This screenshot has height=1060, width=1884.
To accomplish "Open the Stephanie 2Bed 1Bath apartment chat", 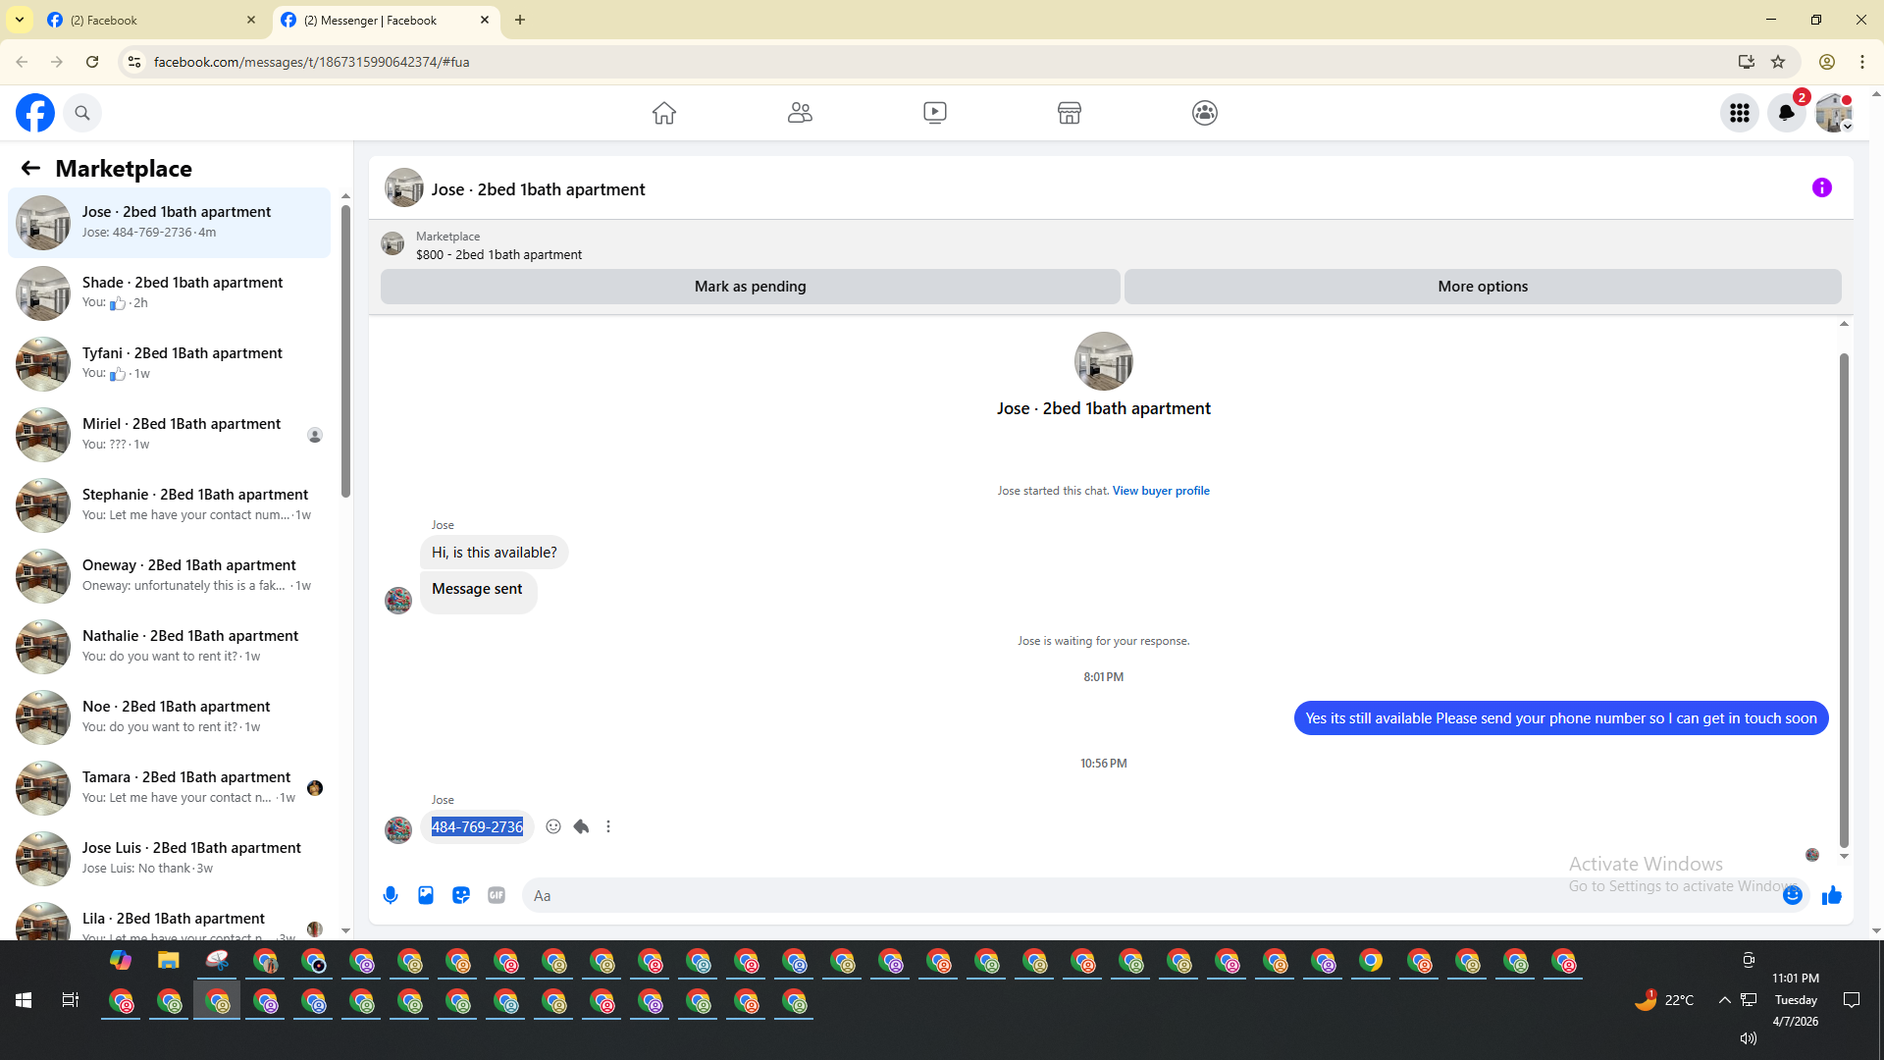I will [x=169, y=505].
